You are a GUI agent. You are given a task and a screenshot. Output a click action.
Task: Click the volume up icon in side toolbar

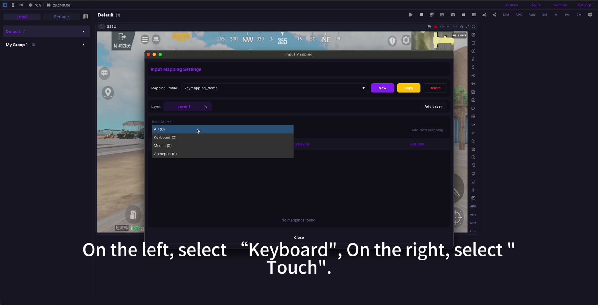pyautogui.click(x=473, y=125)
